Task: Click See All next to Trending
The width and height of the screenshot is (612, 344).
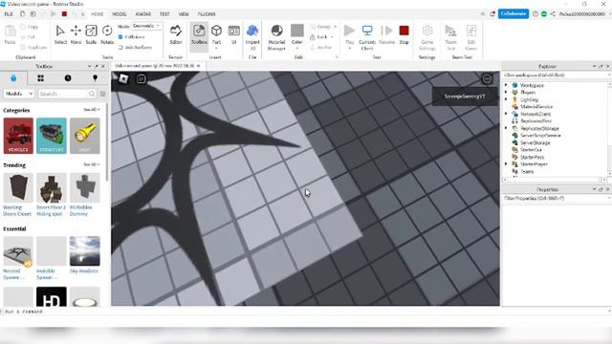Action: (92, 164)
